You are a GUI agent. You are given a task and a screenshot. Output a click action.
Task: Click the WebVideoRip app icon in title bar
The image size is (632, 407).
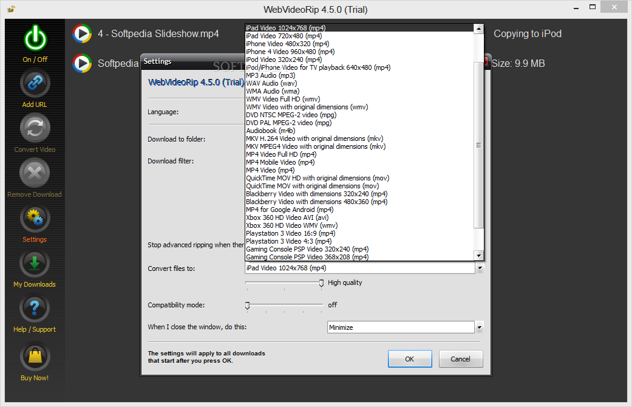(12, 9)
